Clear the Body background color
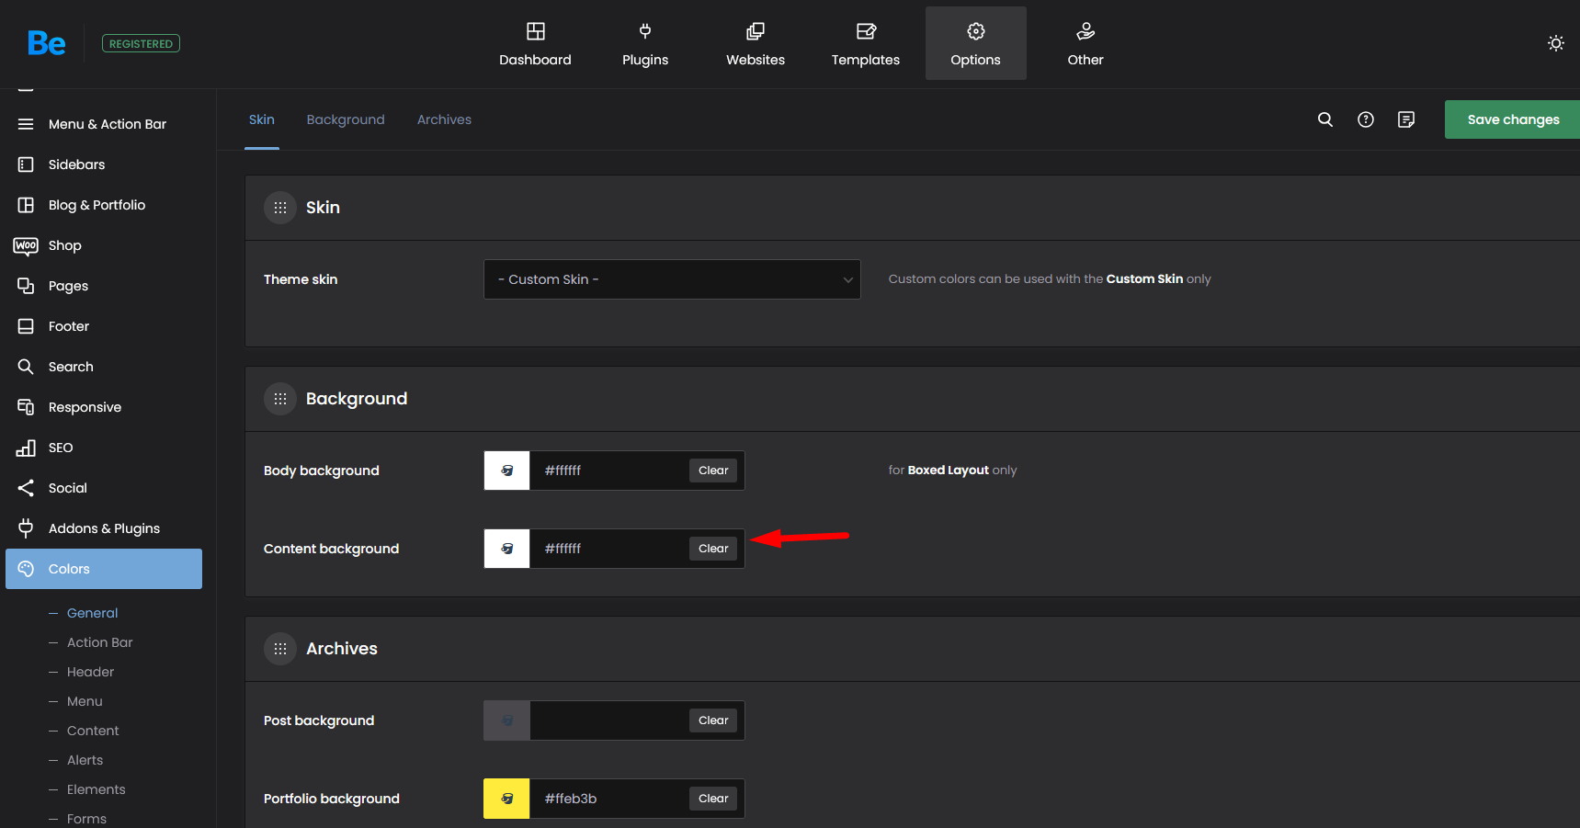 tap(713, 471)
